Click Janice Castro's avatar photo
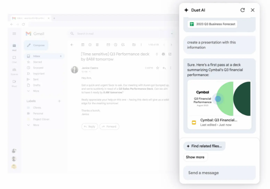The image size is (270, 189). coord(75,70)
